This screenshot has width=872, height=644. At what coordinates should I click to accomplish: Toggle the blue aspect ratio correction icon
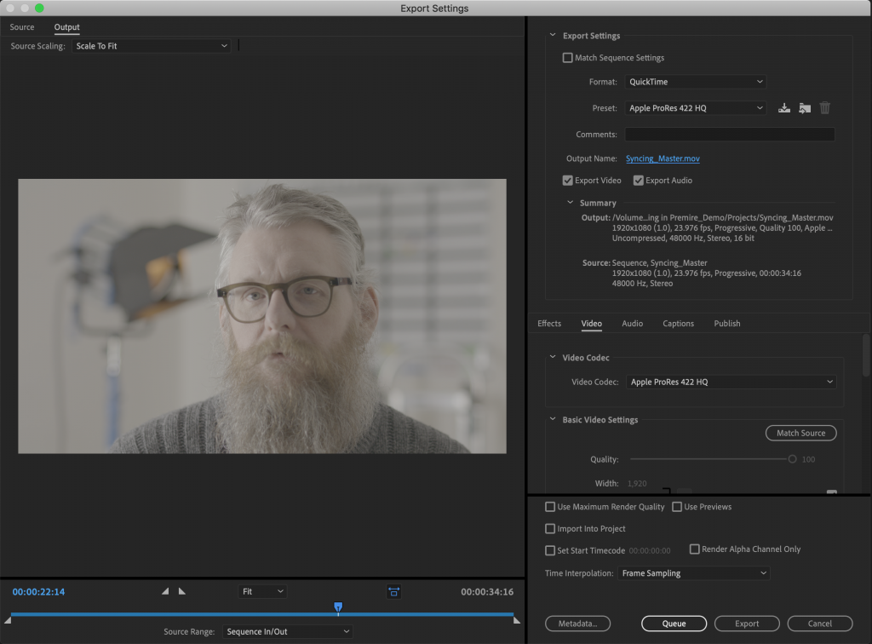pos(393,590)
